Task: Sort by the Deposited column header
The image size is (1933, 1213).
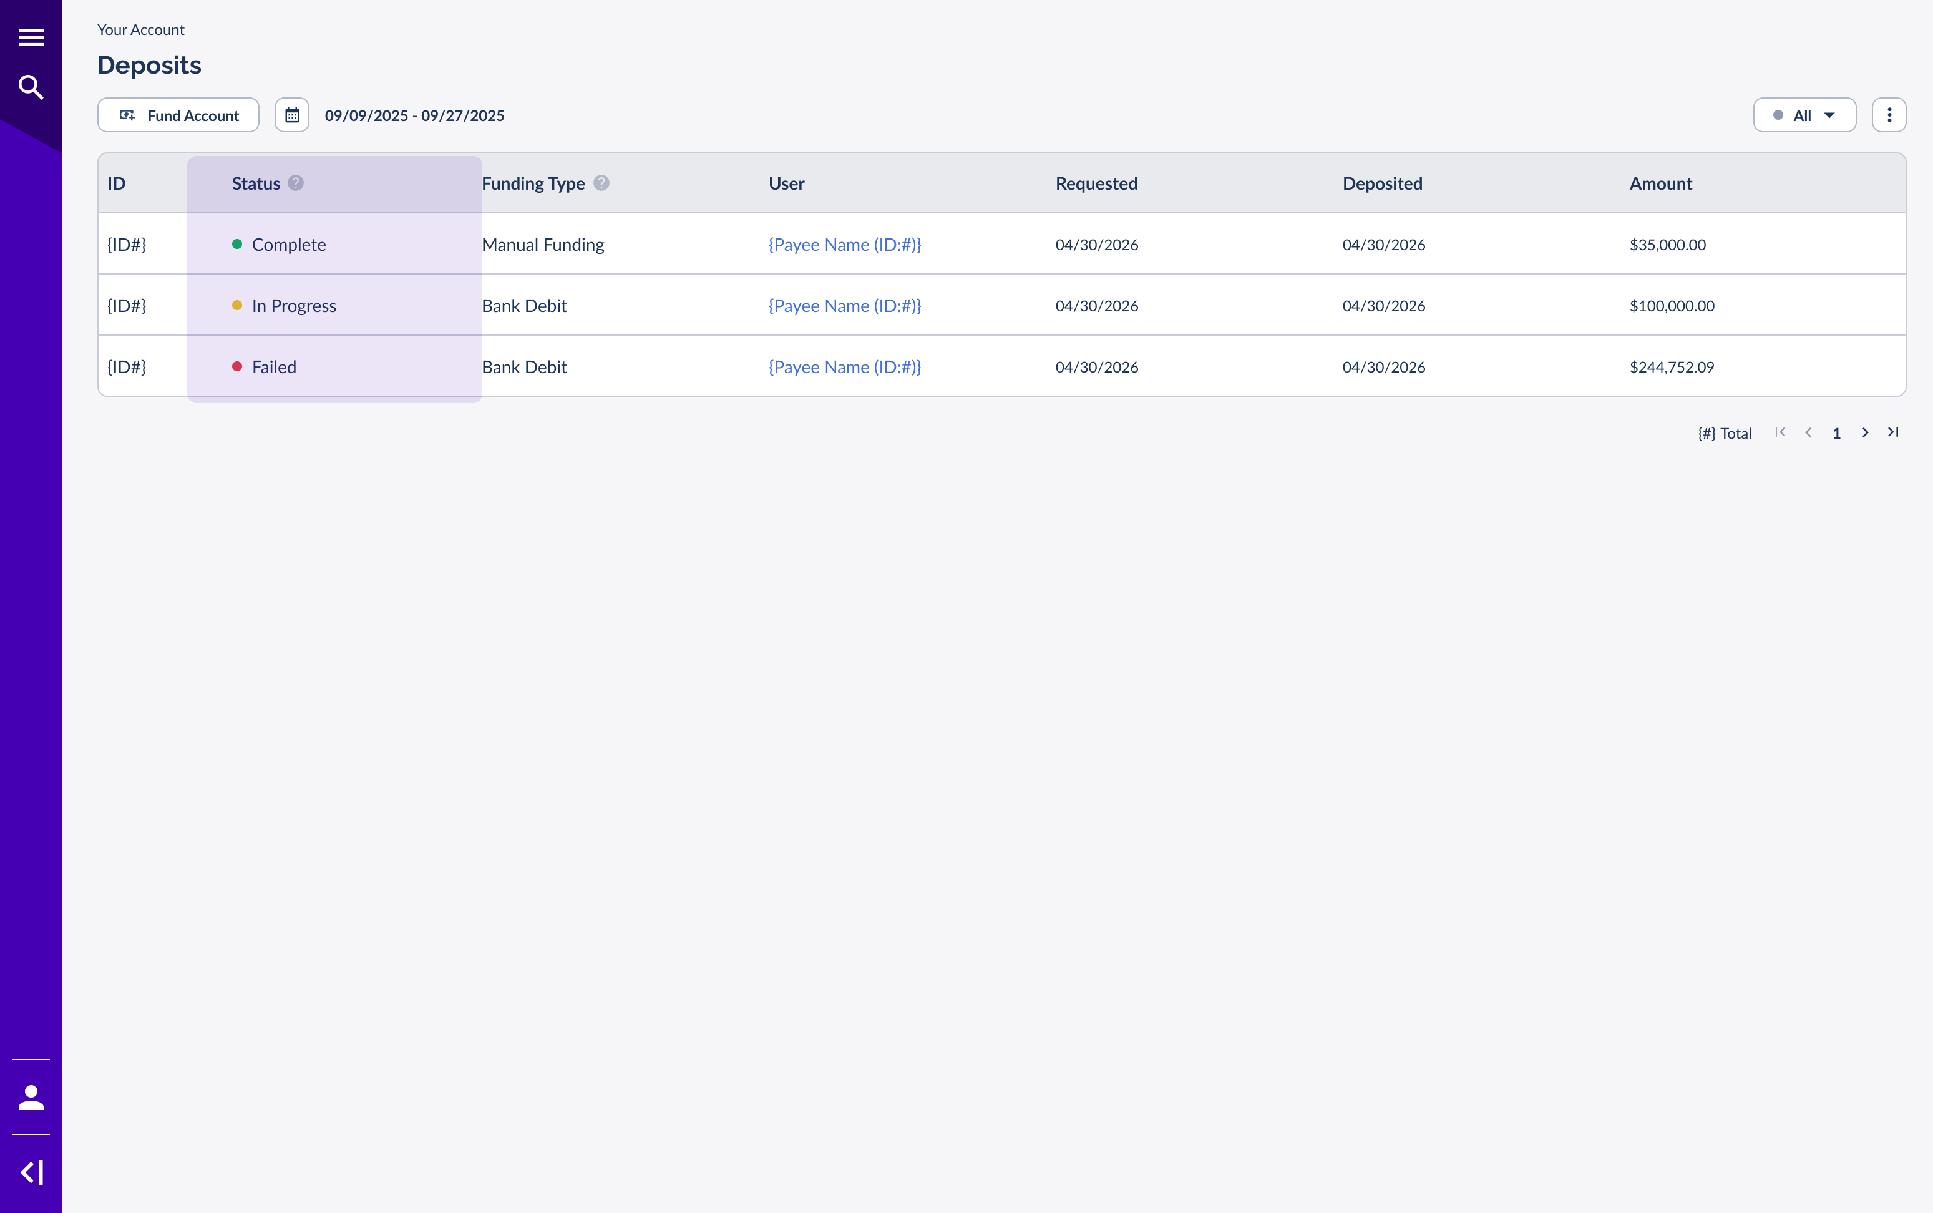Action: pos(1382,183)
